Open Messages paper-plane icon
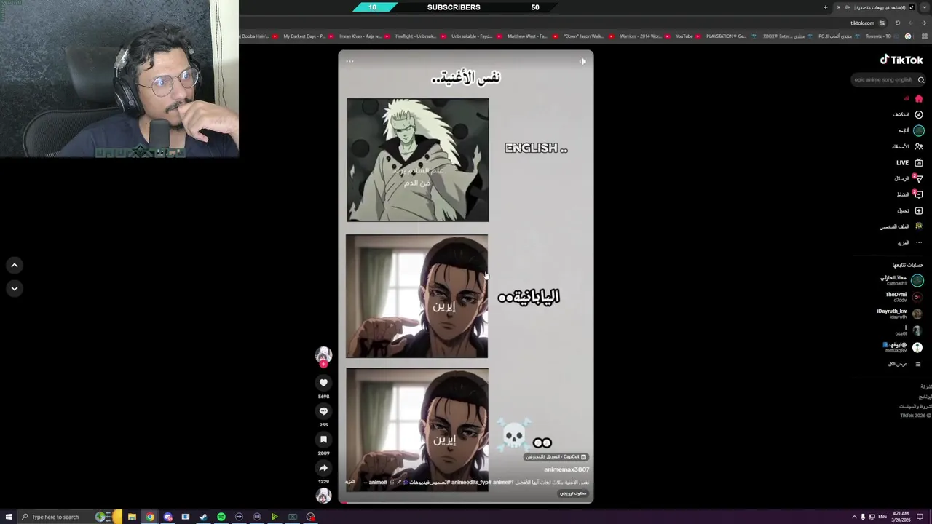Screen dimensions: 932x524 tap(919, 178)
